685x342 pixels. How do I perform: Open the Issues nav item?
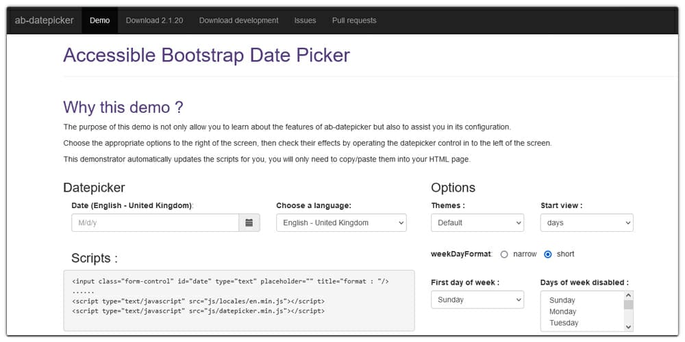[305, 21]
